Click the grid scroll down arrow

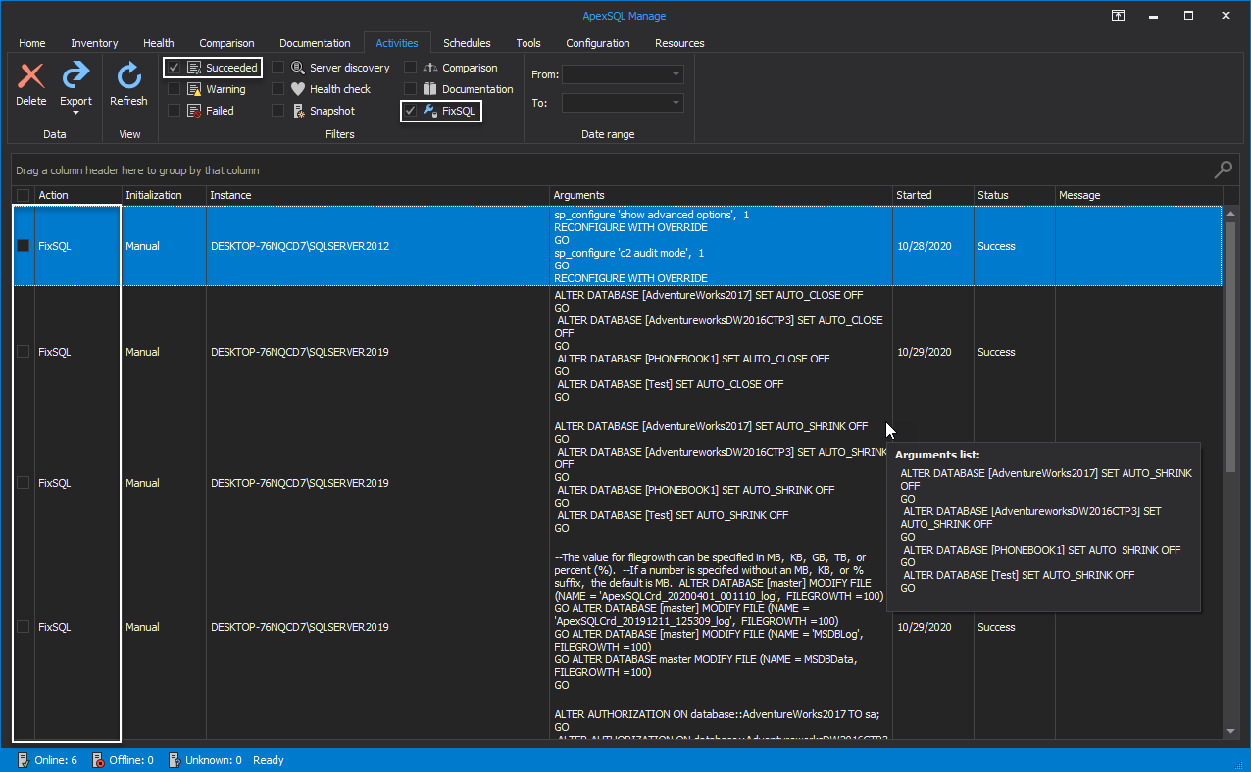pos(1230,731)
